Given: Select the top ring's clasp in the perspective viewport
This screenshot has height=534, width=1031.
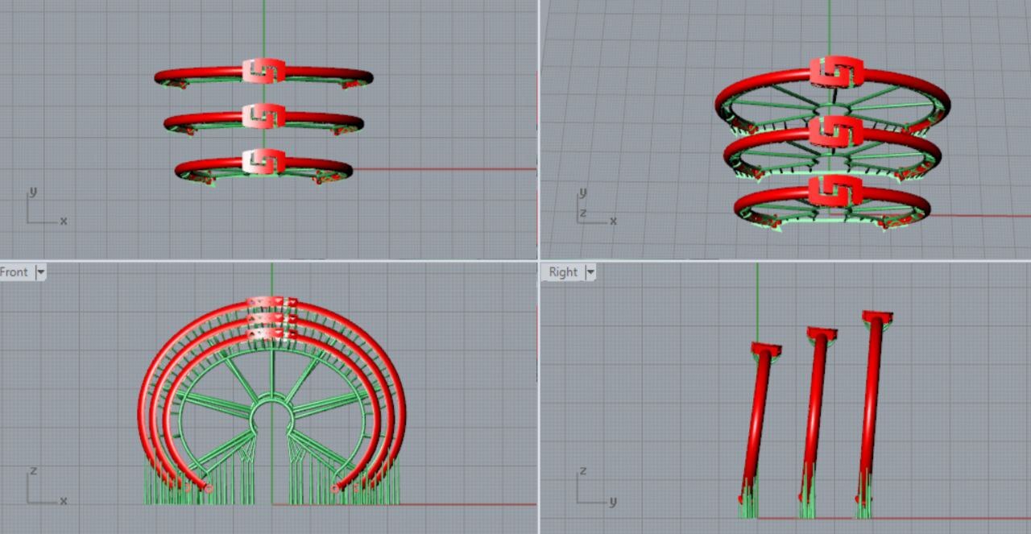Looking at the screenshot, I should pos(836,72).
